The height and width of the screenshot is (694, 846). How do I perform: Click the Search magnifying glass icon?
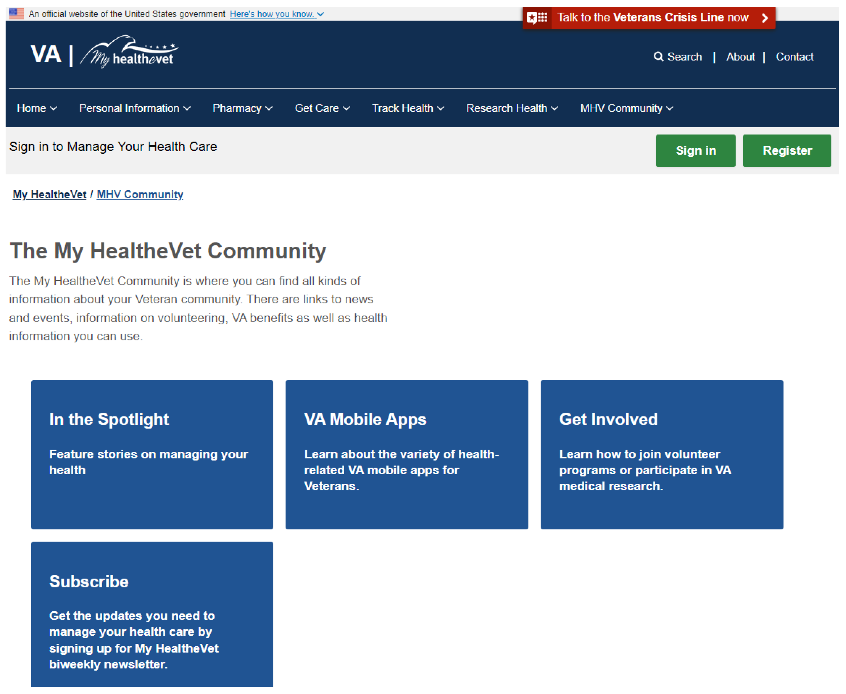pyautogui.click(x=658, y=57)
